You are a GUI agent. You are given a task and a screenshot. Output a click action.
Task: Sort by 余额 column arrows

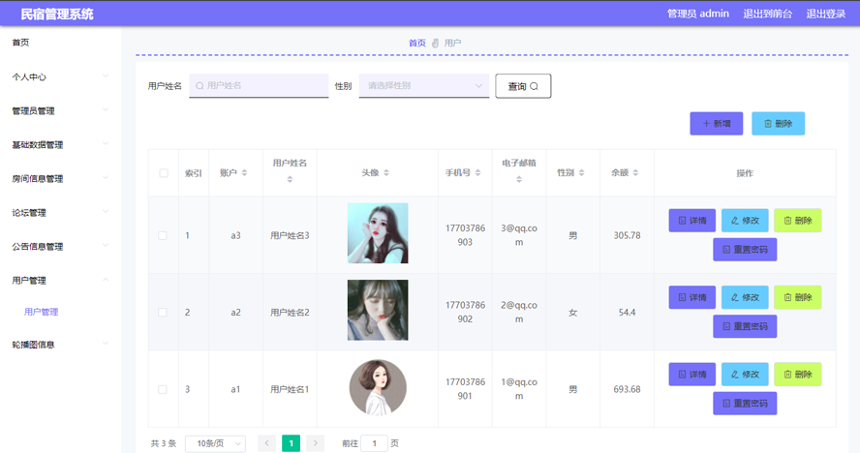635,172
